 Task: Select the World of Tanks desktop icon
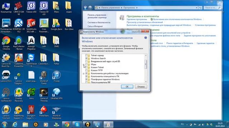pos(44,78)
